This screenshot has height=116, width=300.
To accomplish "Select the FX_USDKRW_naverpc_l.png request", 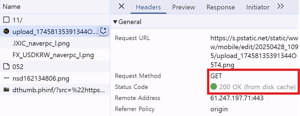I will click(x=55, y=55).
